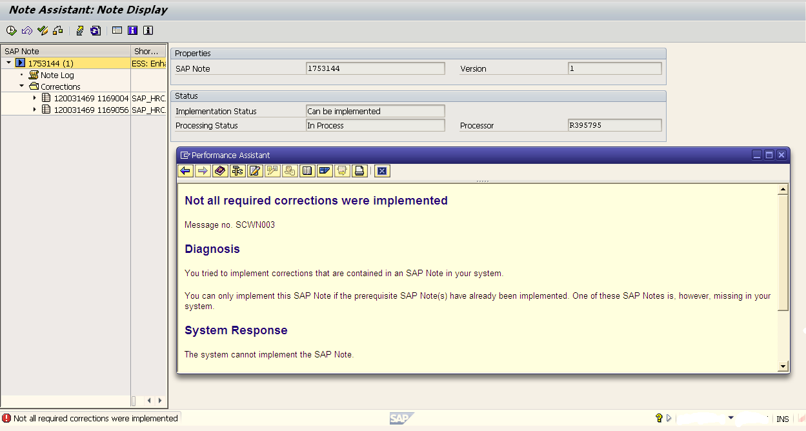Click the yellow question mark status bar icon

659,418
